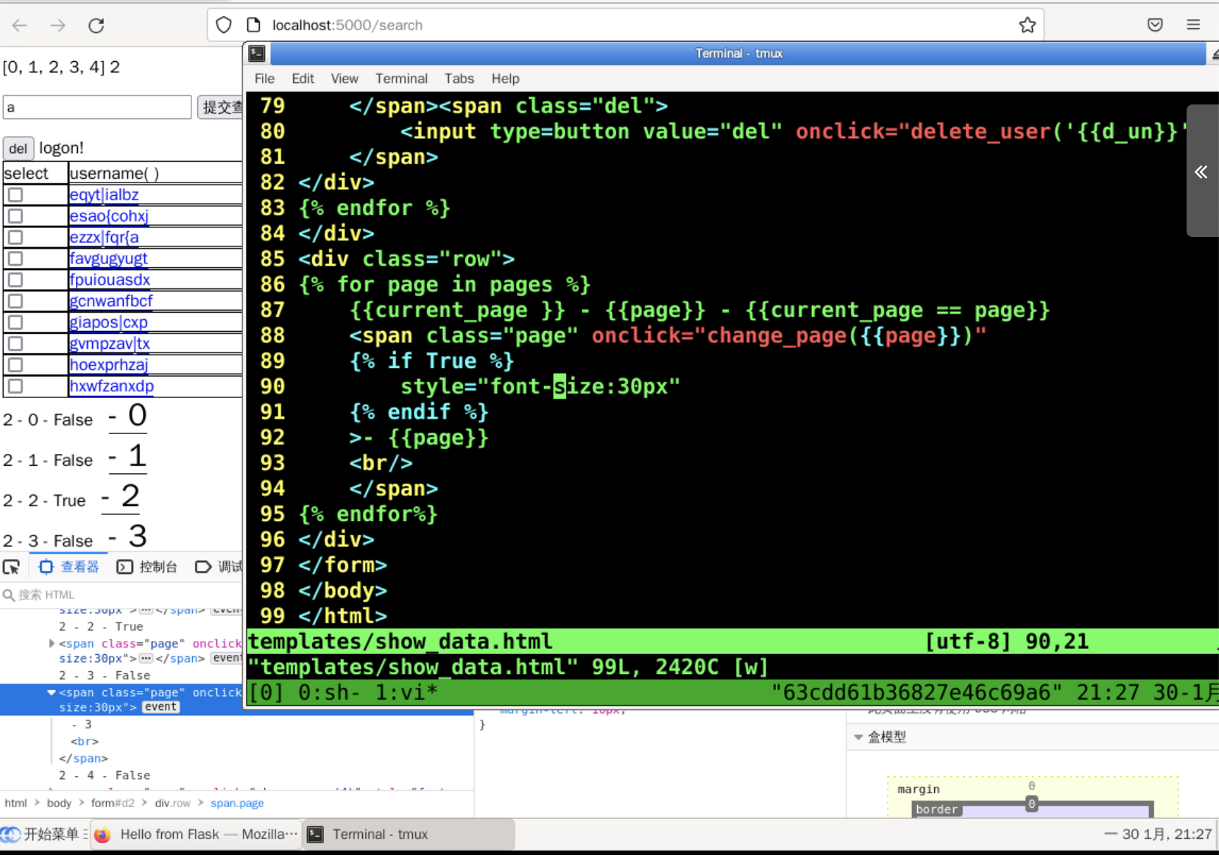The image size is (1219, 855).
Task: Focus the search input containing 'a'
Action: (x=97, y=107)
